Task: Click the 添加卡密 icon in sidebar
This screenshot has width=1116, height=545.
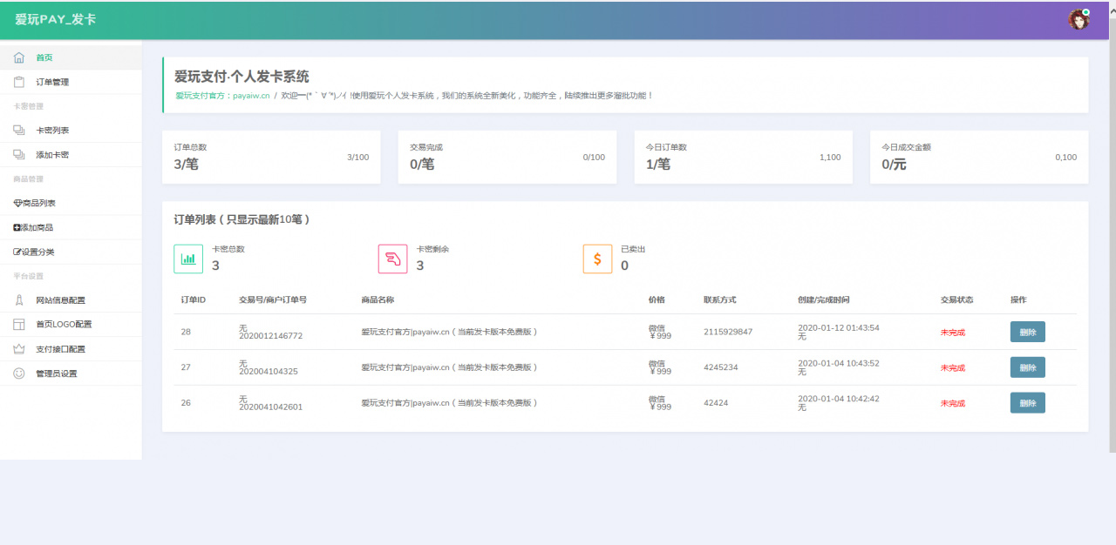Action: [19, 154]
